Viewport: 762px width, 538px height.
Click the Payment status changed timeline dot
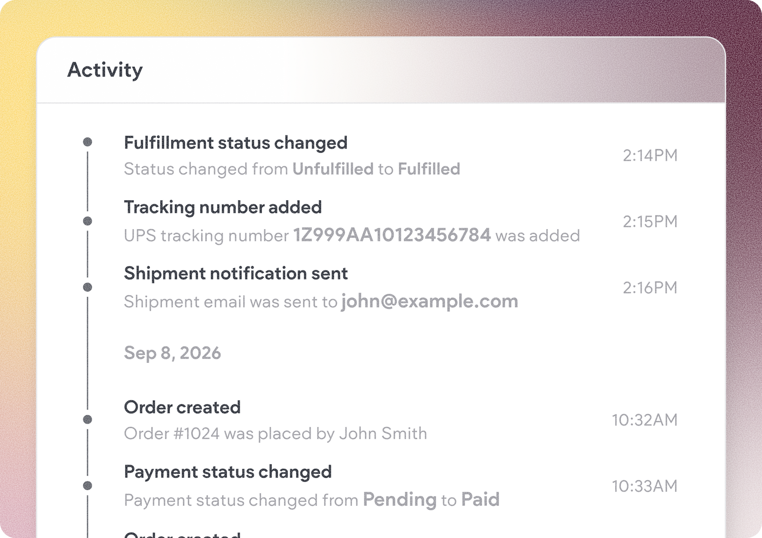88,485
